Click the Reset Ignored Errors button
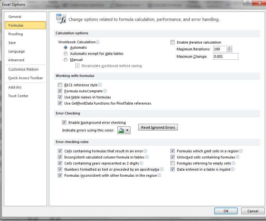Screen dimensions: 266x221 [x=158, y=127]
